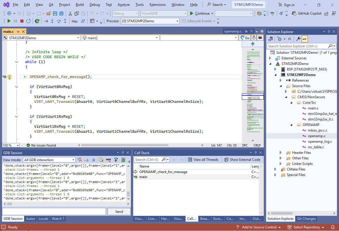Click Add to Source Control
This screenshot has width=339, height=231.
258,227
